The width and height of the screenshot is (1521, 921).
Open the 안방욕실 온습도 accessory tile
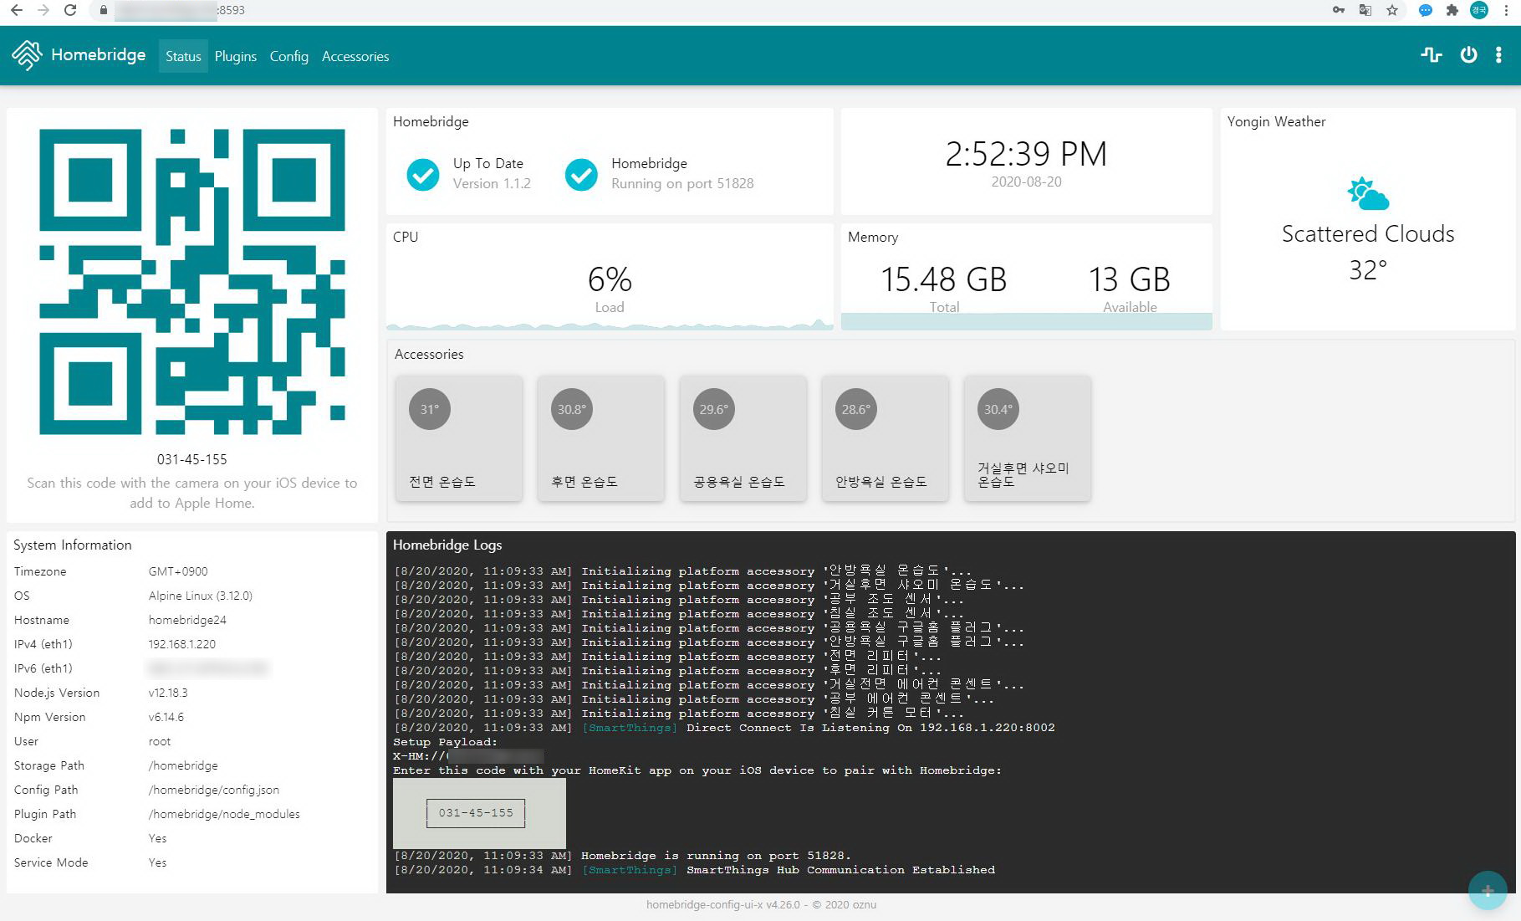[886, 438]
